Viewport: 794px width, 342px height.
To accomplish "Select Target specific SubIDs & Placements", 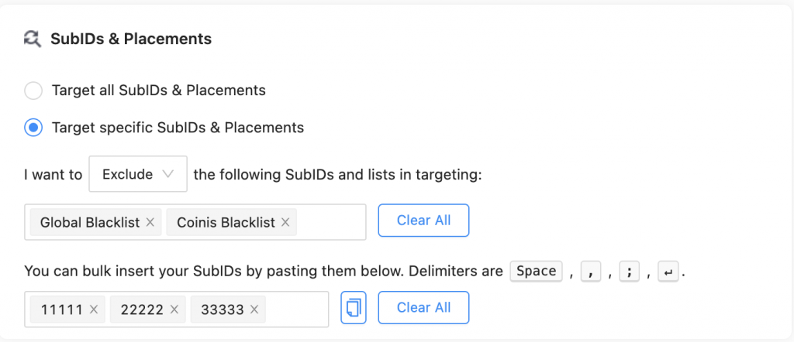I will click(33, 128).
